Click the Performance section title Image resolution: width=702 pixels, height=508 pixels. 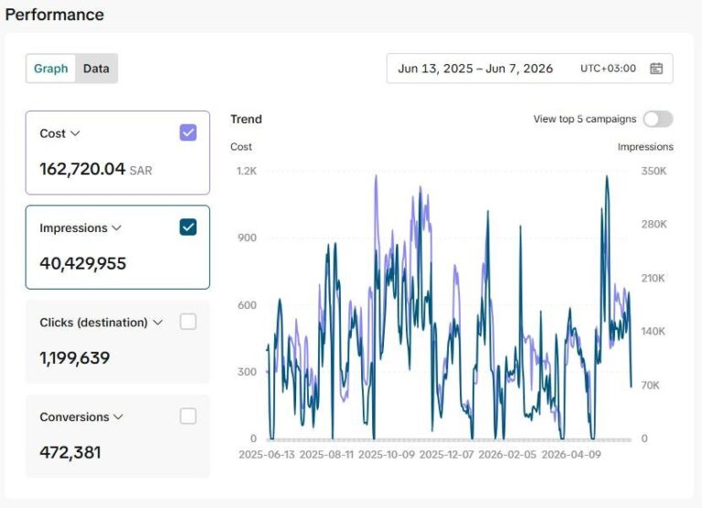[x=55, y=15]
